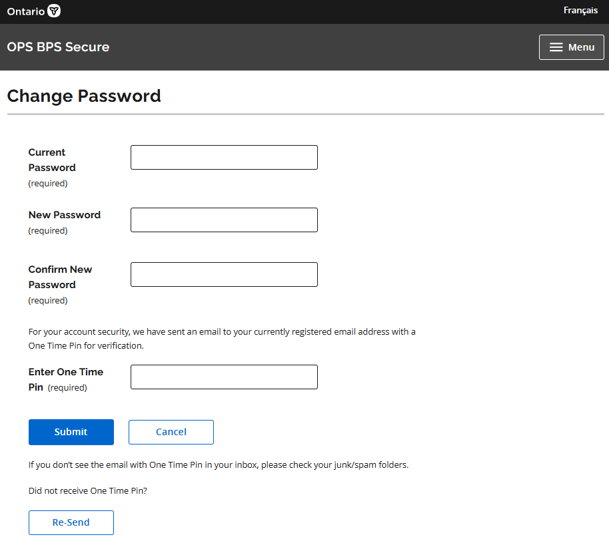This screenshot has height=539, width=609.
Task: Click the Enter One Time Pin field
Action: [x=224, y=377]
